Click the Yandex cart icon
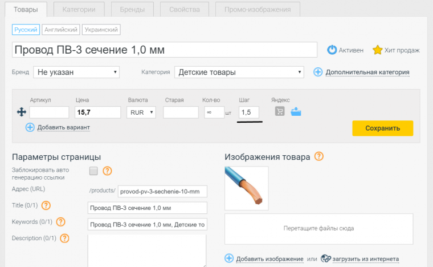Image resolution: width=433 pixels, height=267 pixels. 280,112
